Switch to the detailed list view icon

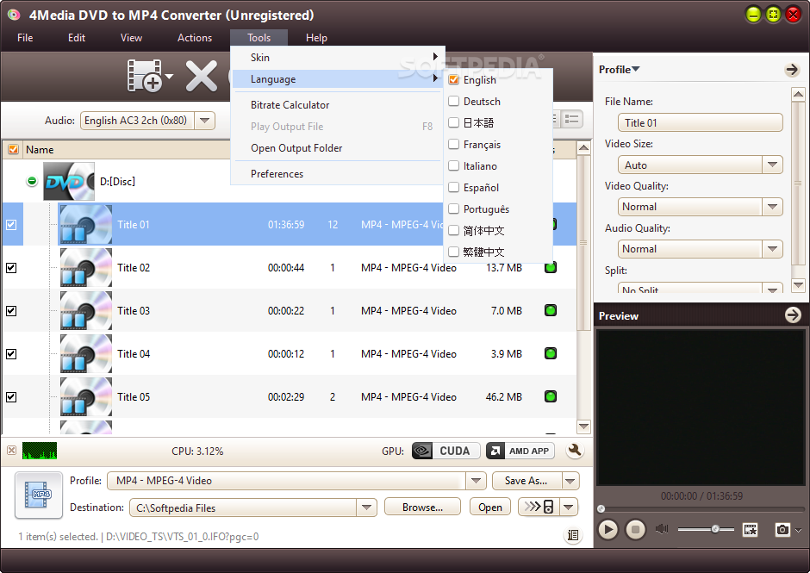click(x=572, y=120)
